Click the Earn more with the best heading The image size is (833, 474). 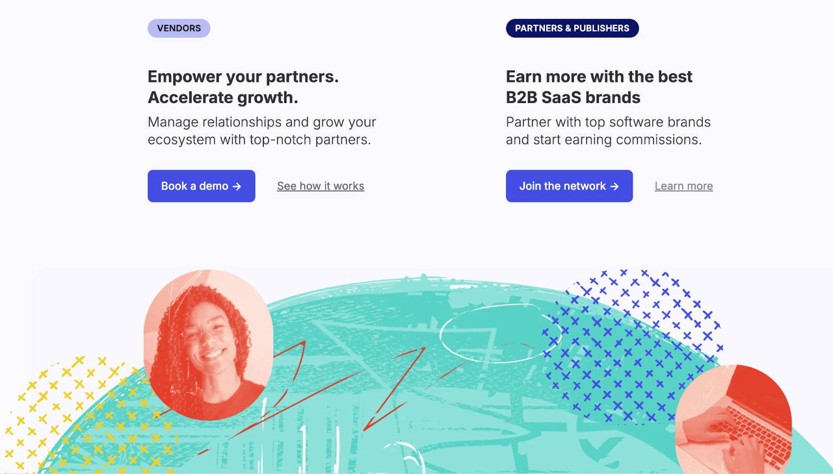tap(599, 77)
